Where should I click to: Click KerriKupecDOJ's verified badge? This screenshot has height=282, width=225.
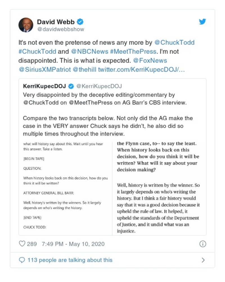pos(72,86)
